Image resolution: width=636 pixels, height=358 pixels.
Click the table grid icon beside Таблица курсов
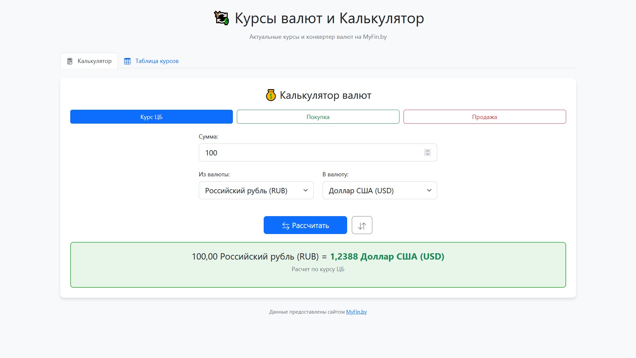pos(127,61)
